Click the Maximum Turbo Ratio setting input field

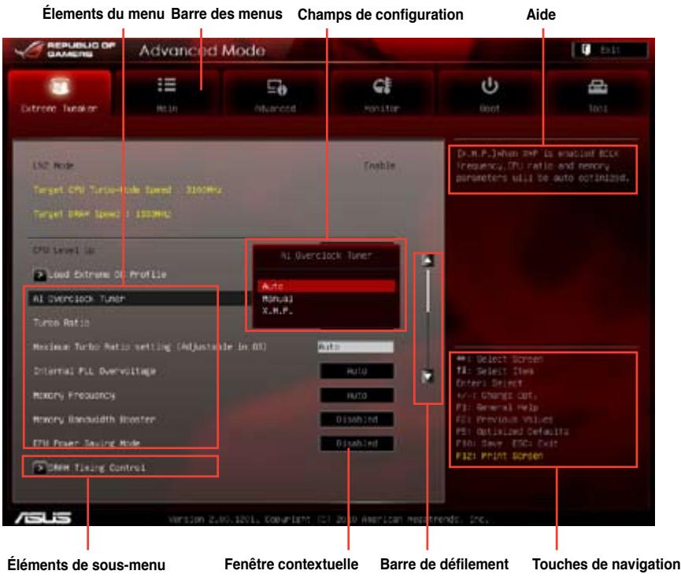coord(356,347)
